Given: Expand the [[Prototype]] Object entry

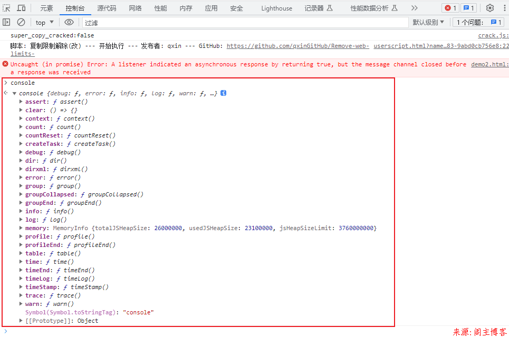Looking at the screenshot, I should point(21,321).
